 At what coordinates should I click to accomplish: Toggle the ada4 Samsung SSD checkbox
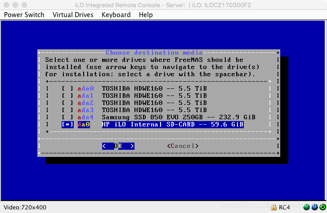coord(67,117)
